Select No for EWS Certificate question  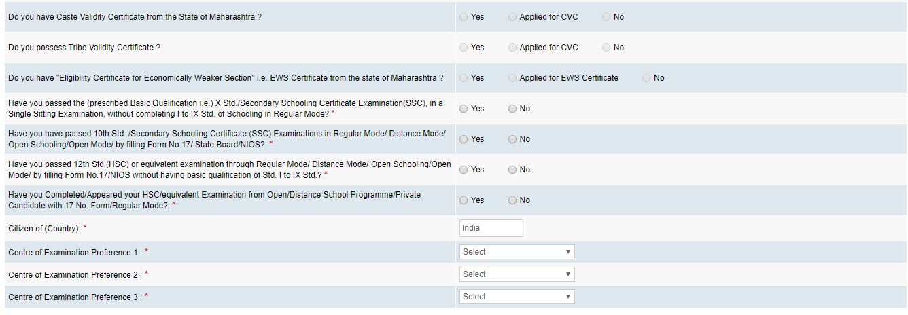tap(646, 78)
